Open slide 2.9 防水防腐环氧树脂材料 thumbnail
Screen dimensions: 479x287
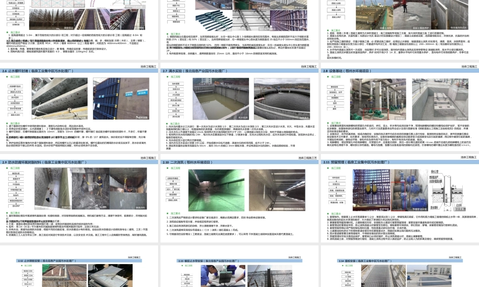(79, 198)
